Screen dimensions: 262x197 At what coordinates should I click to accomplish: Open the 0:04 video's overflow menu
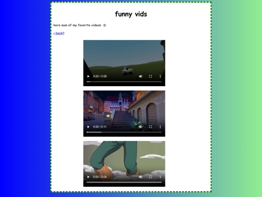160,177
